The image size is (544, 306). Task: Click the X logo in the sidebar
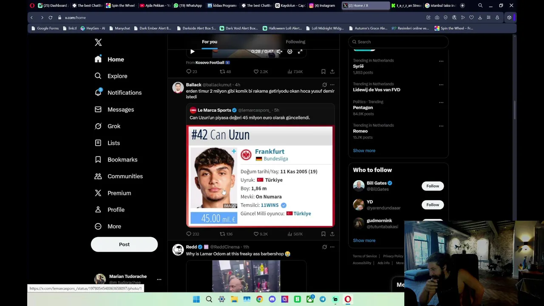pos(98,42)
